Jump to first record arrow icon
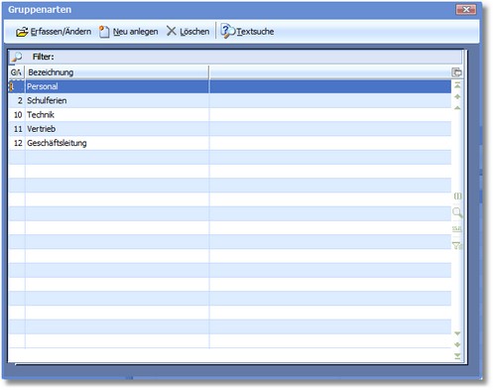The image size is (493, 390). [x=457, y=85]
